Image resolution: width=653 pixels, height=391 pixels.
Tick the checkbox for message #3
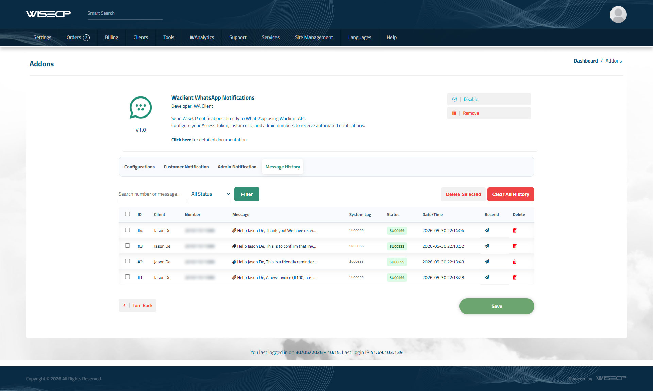coord(128,246)
